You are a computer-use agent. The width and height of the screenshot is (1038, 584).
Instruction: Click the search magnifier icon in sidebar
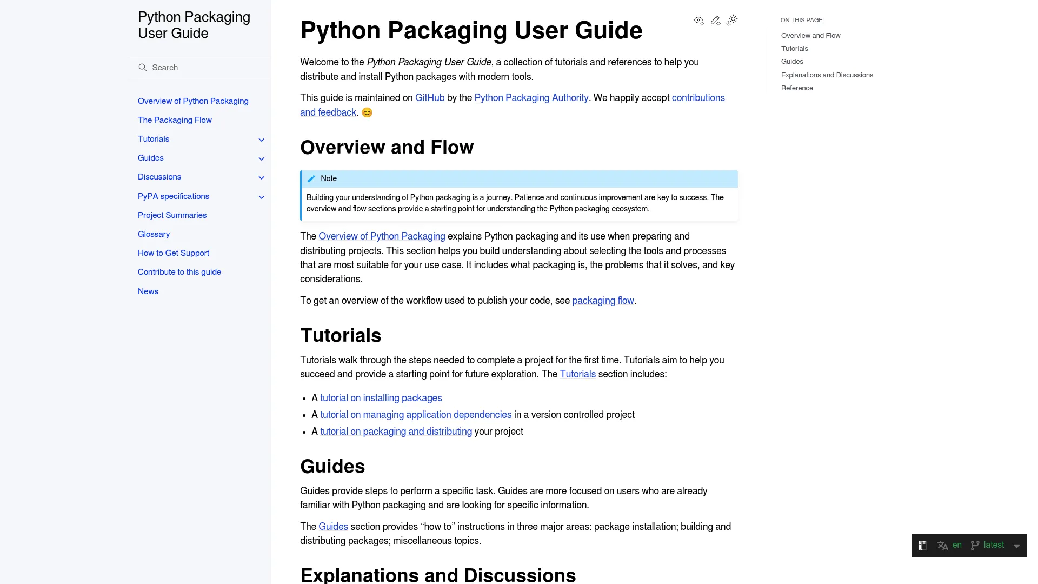[x=143, y=68]
